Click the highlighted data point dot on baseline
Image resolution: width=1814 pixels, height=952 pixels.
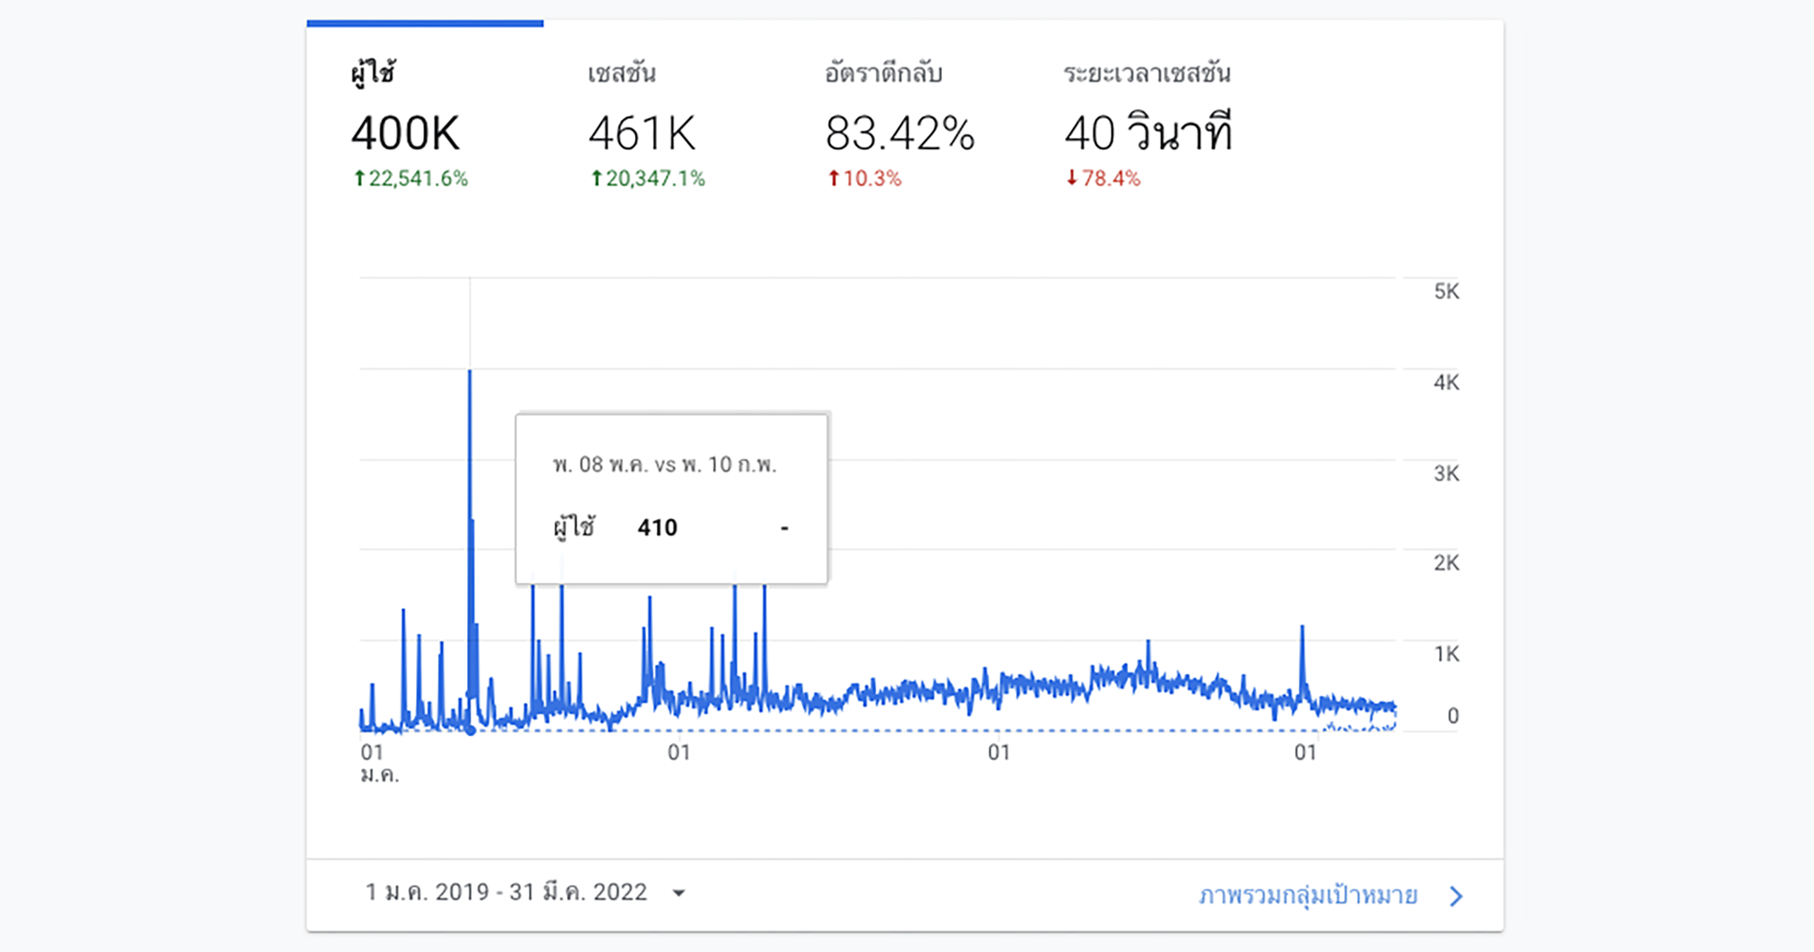coord(470,730)
